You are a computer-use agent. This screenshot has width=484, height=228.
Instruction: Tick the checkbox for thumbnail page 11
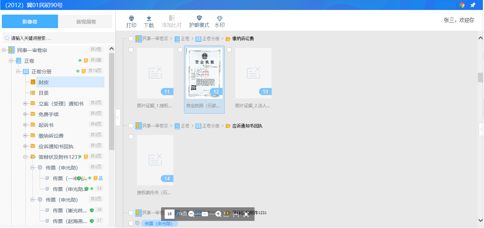(x=131, y=50)
